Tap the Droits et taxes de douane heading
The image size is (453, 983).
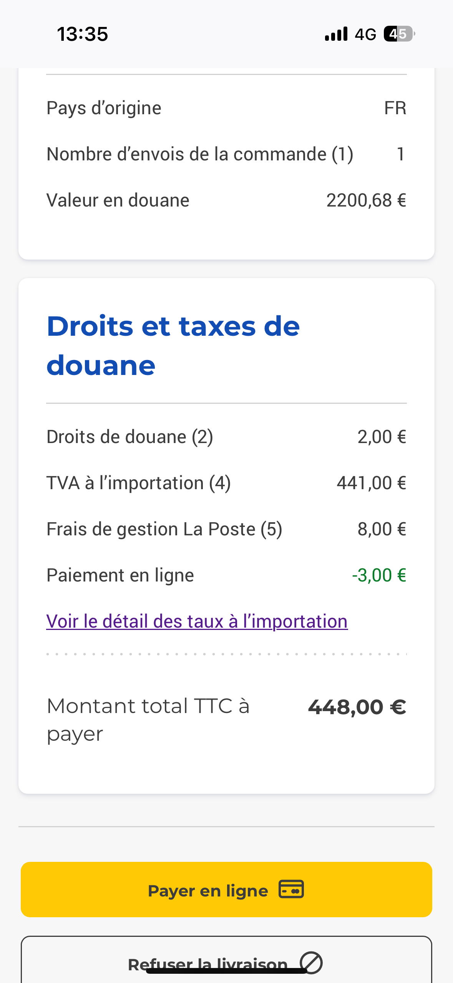pos(173,345)
